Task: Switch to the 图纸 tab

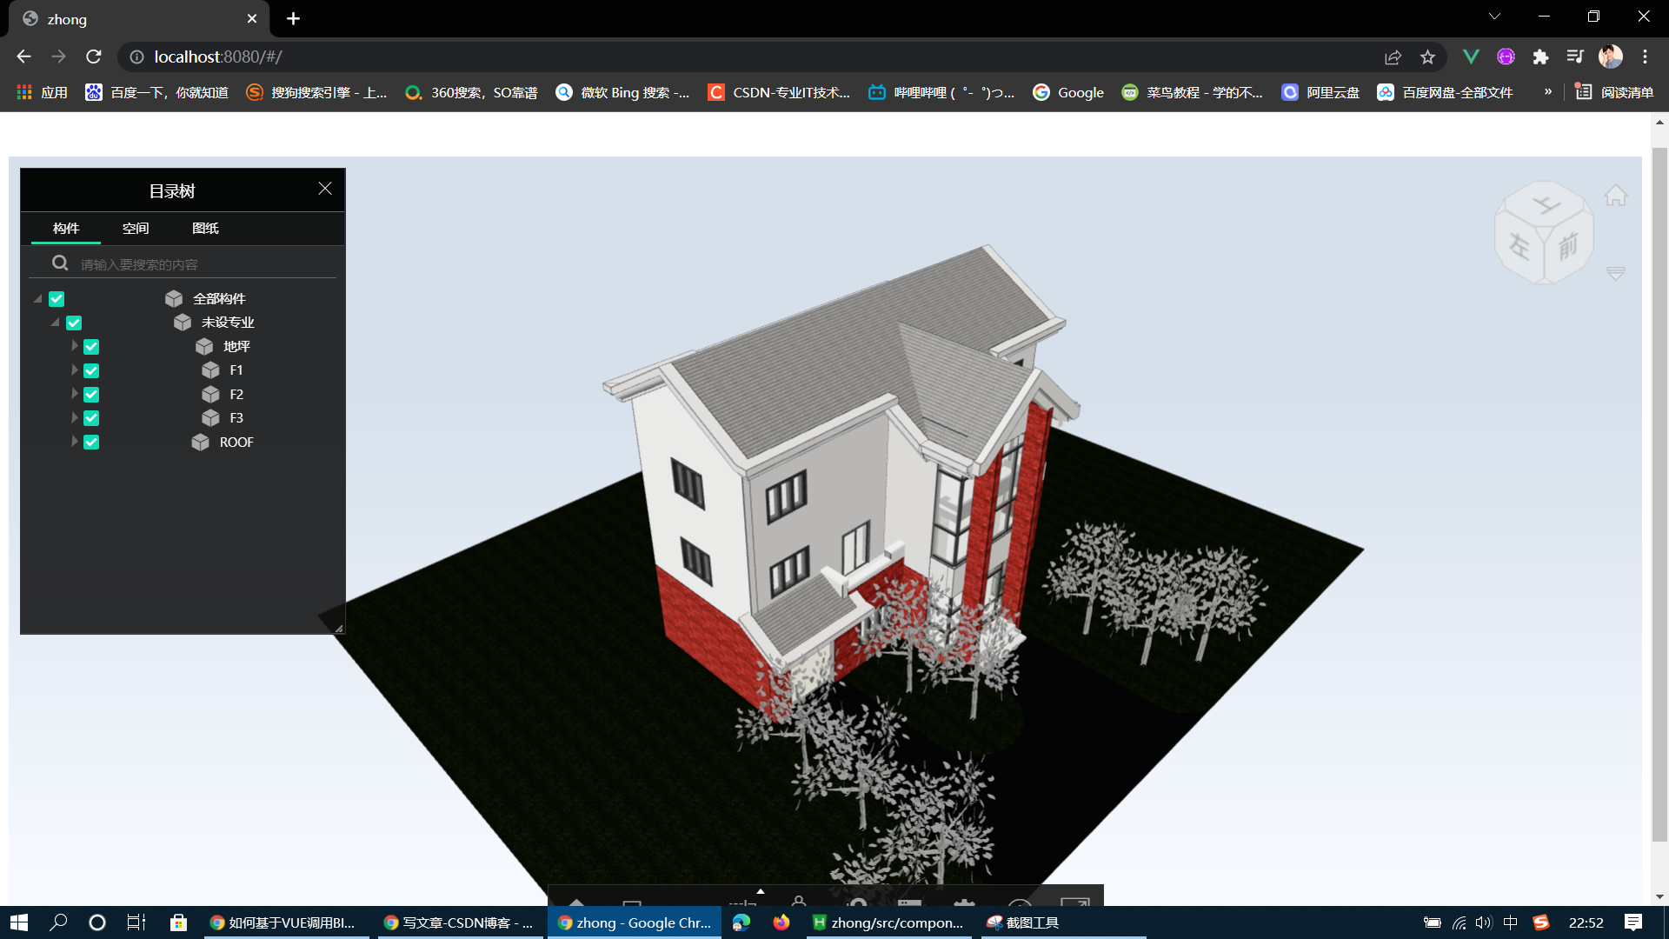Action: pos(205,229)
